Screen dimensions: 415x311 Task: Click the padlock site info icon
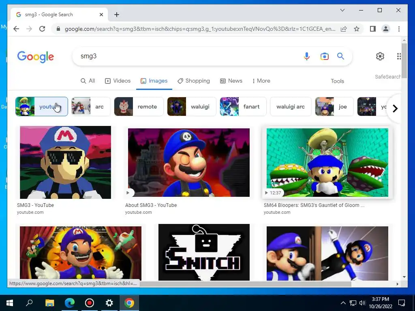(x=58, y=29)
